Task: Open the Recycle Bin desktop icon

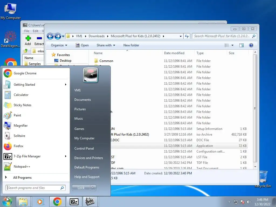Action: point(263,179)
